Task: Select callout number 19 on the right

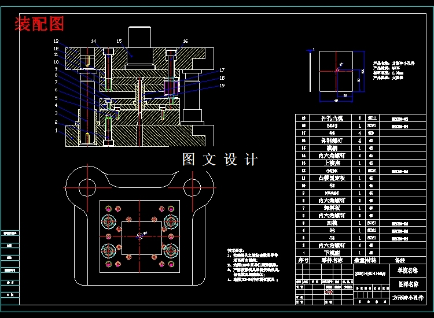Action: (222, 86)
